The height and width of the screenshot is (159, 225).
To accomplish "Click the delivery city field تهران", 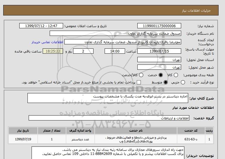I will point(159,67).
